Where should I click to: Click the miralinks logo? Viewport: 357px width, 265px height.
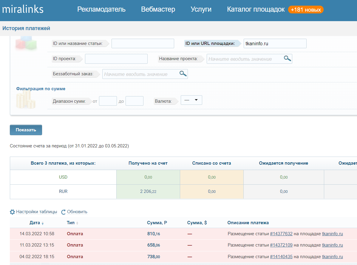(23, 10)
